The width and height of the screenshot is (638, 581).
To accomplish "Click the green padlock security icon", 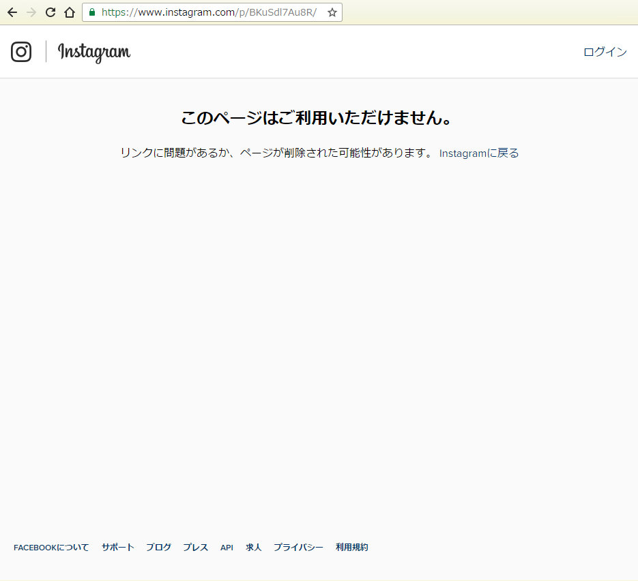I will (x=92, y=12).
